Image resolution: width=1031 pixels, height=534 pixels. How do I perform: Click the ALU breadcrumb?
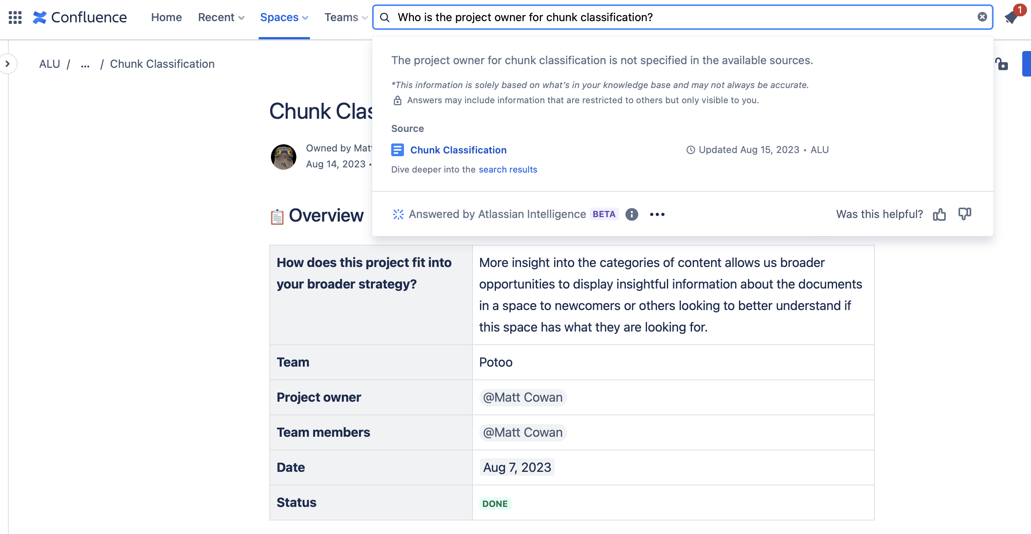50,64
